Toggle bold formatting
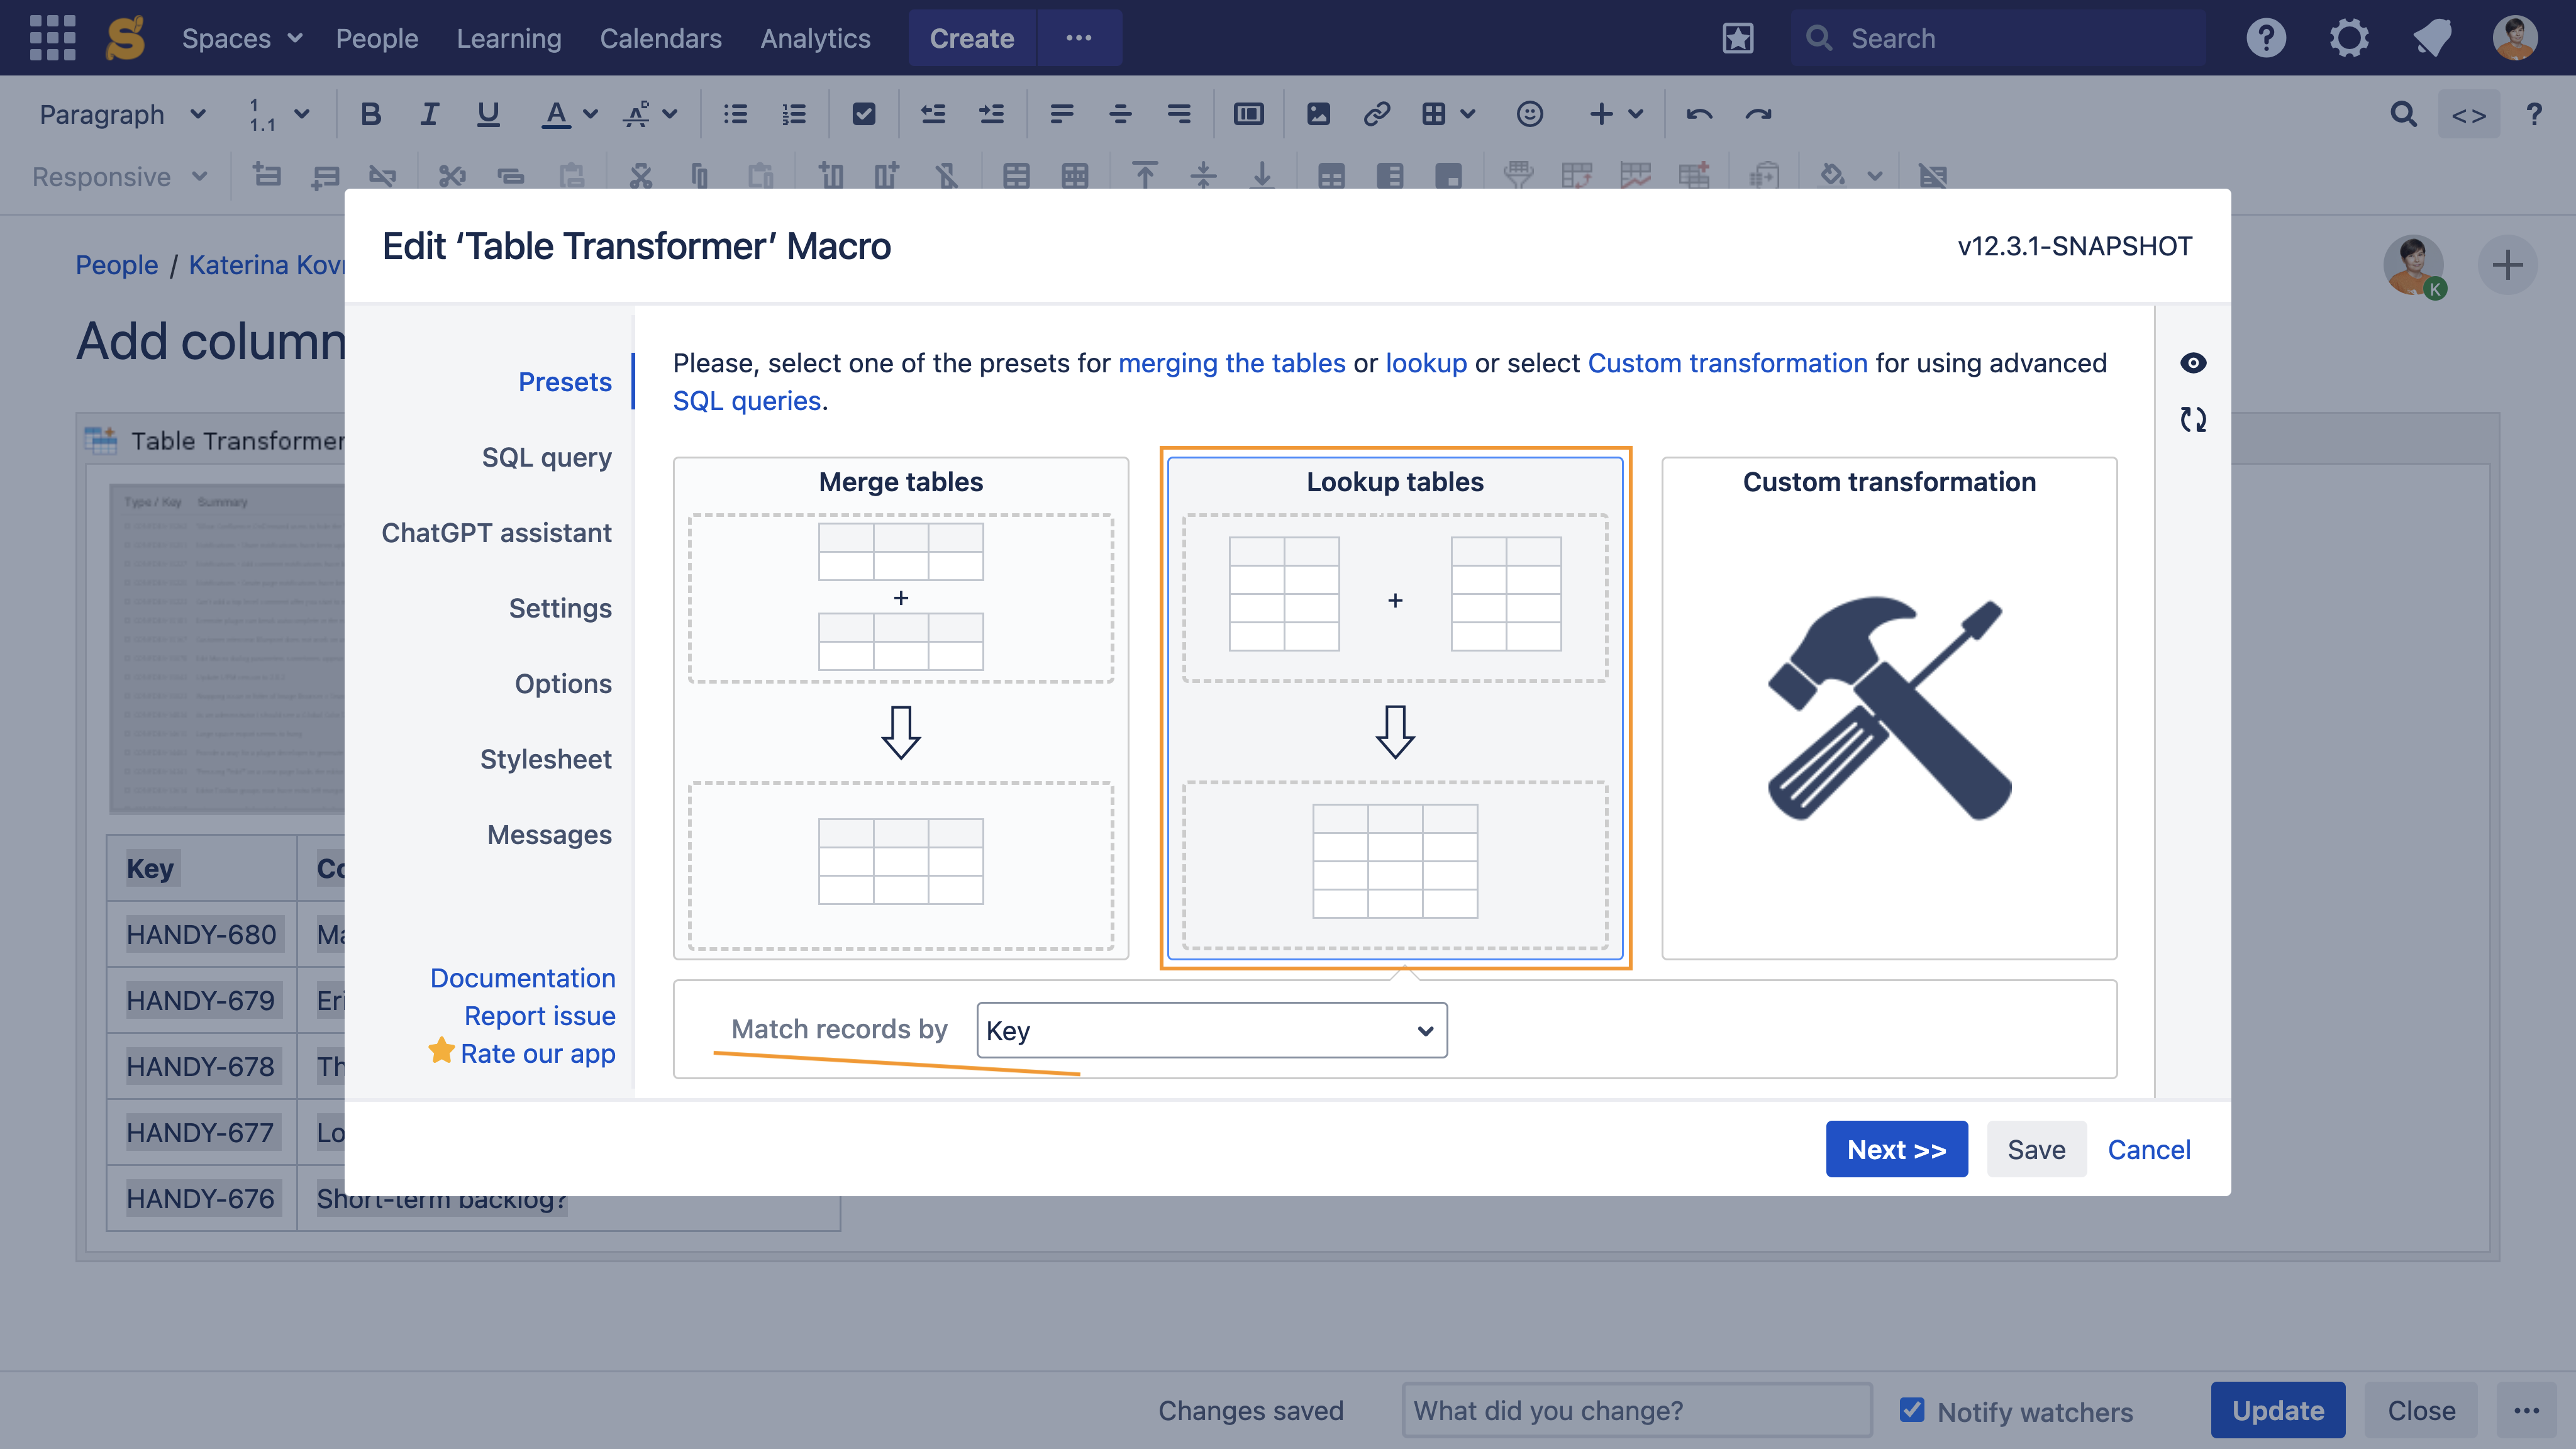 coord(370,114)
